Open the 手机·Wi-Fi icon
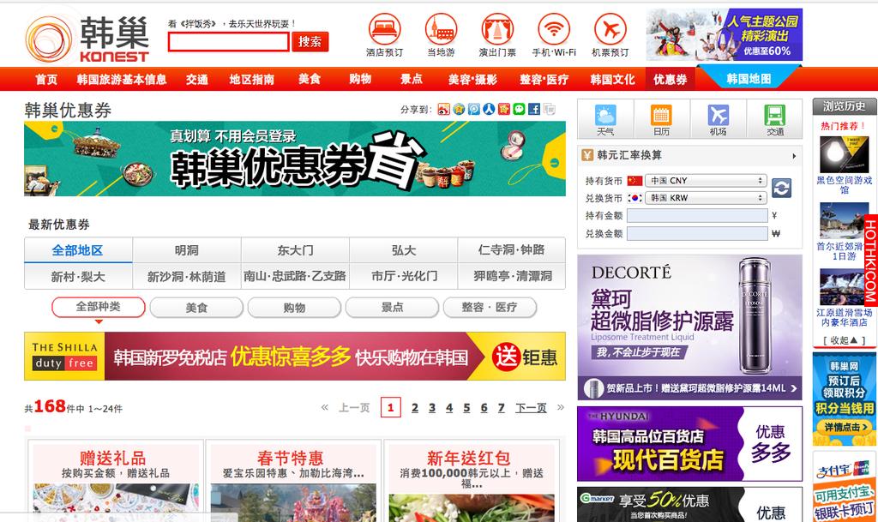 click(x=554, y=29)
